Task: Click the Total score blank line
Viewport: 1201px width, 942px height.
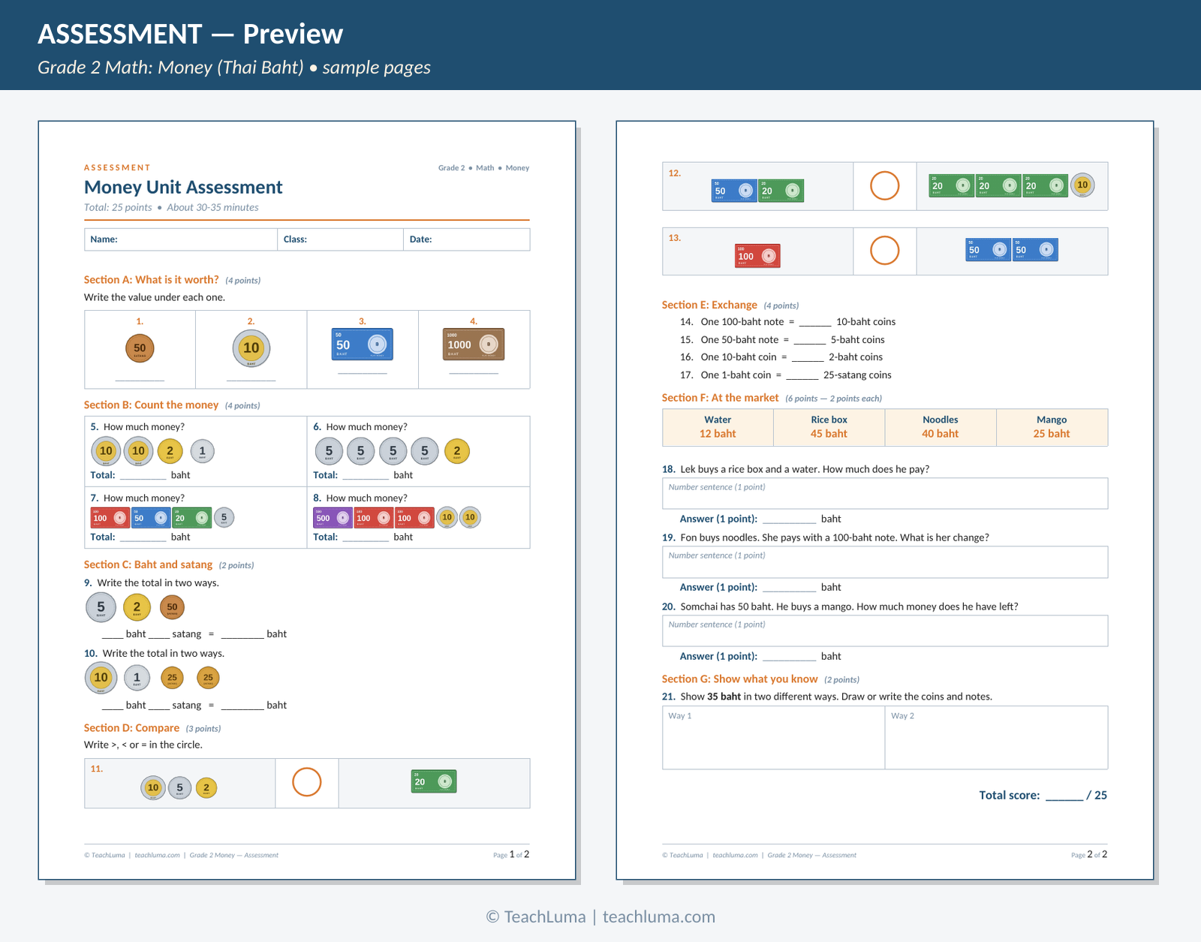Action: (x=1064, y=797)
